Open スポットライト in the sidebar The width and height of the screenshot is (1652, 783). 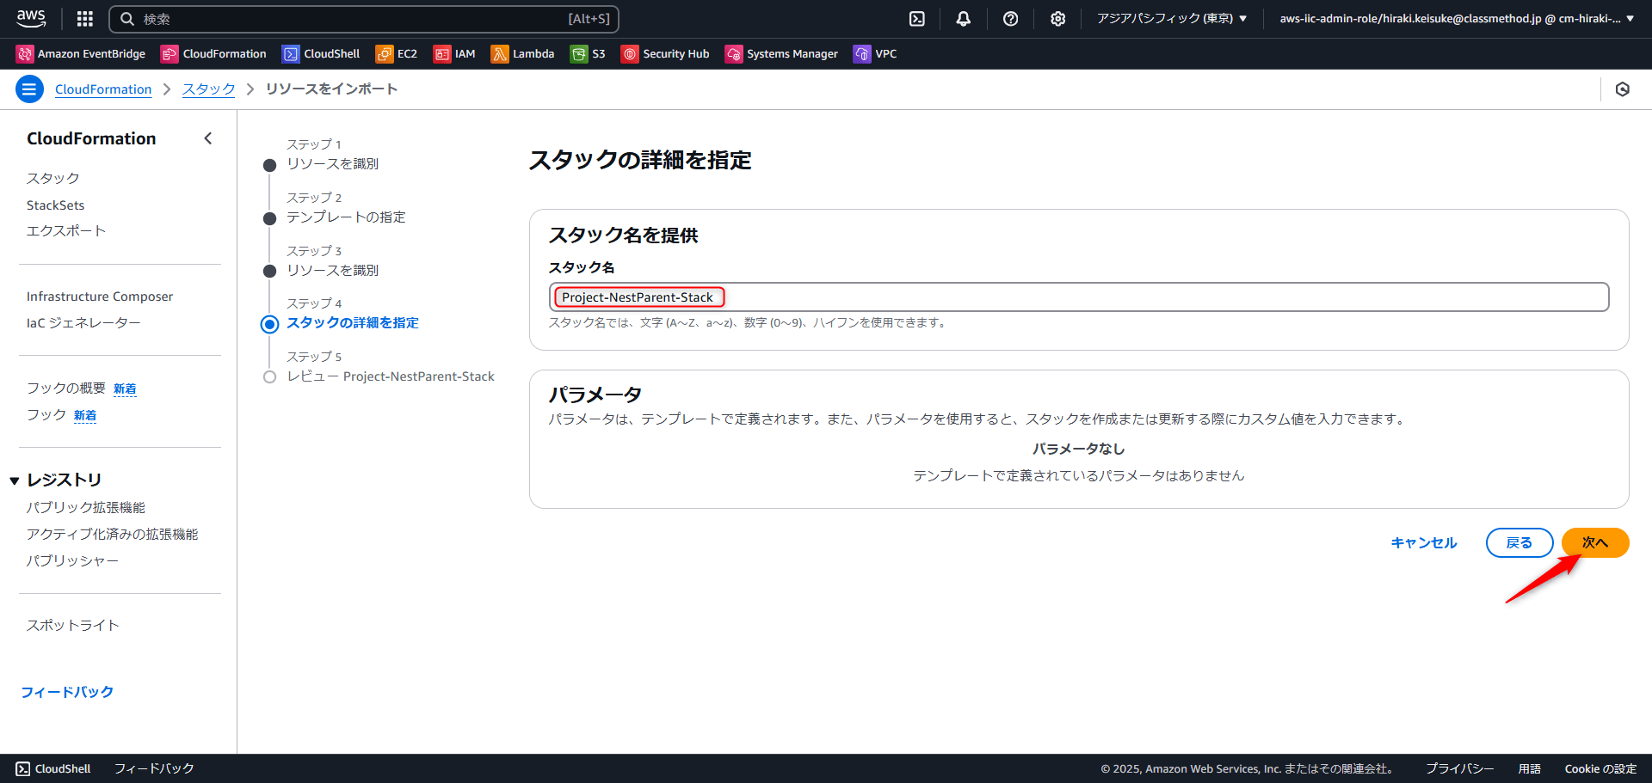(x=72, y=625)
